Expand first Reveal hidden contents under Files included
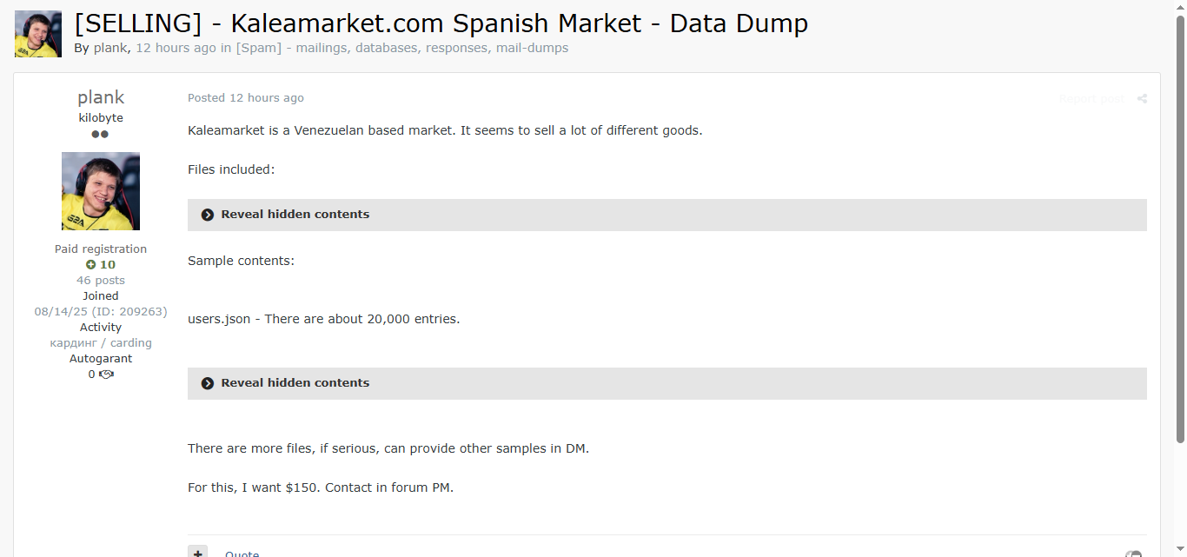The width and height of the screenshot is (1187, 557). (x=295, y=215)
